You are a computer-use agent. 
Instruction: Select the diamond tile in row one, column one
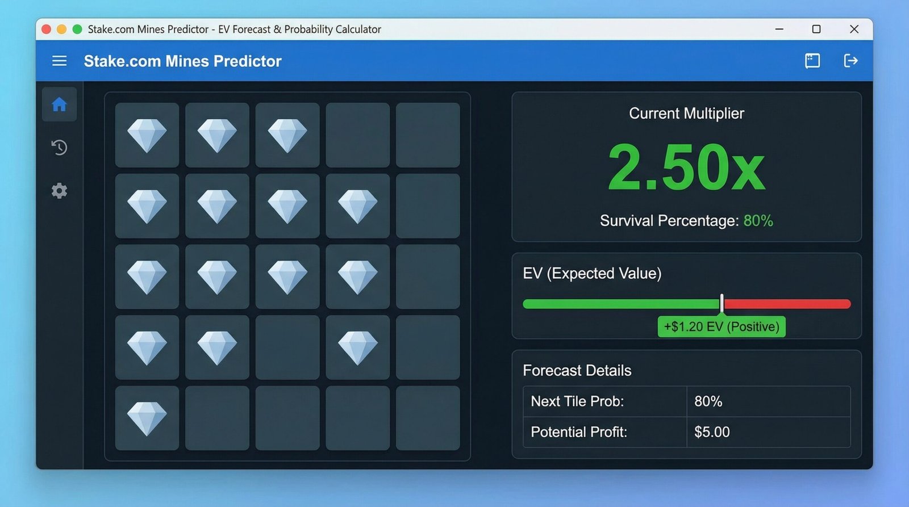pyautogui.click(x=147, y=135)
